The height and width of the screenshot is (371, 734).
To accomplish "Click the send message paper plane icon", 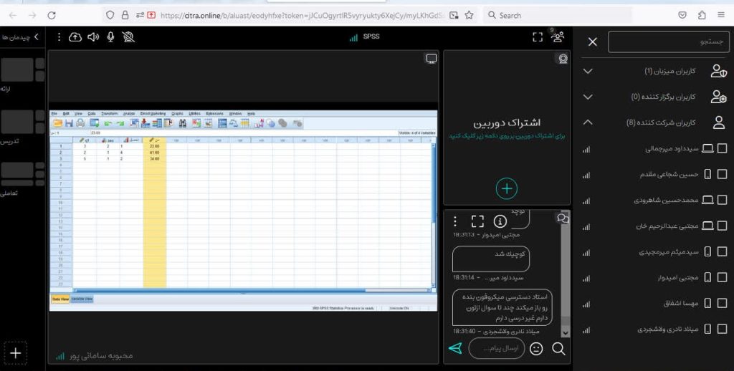I will click(455, 348).
